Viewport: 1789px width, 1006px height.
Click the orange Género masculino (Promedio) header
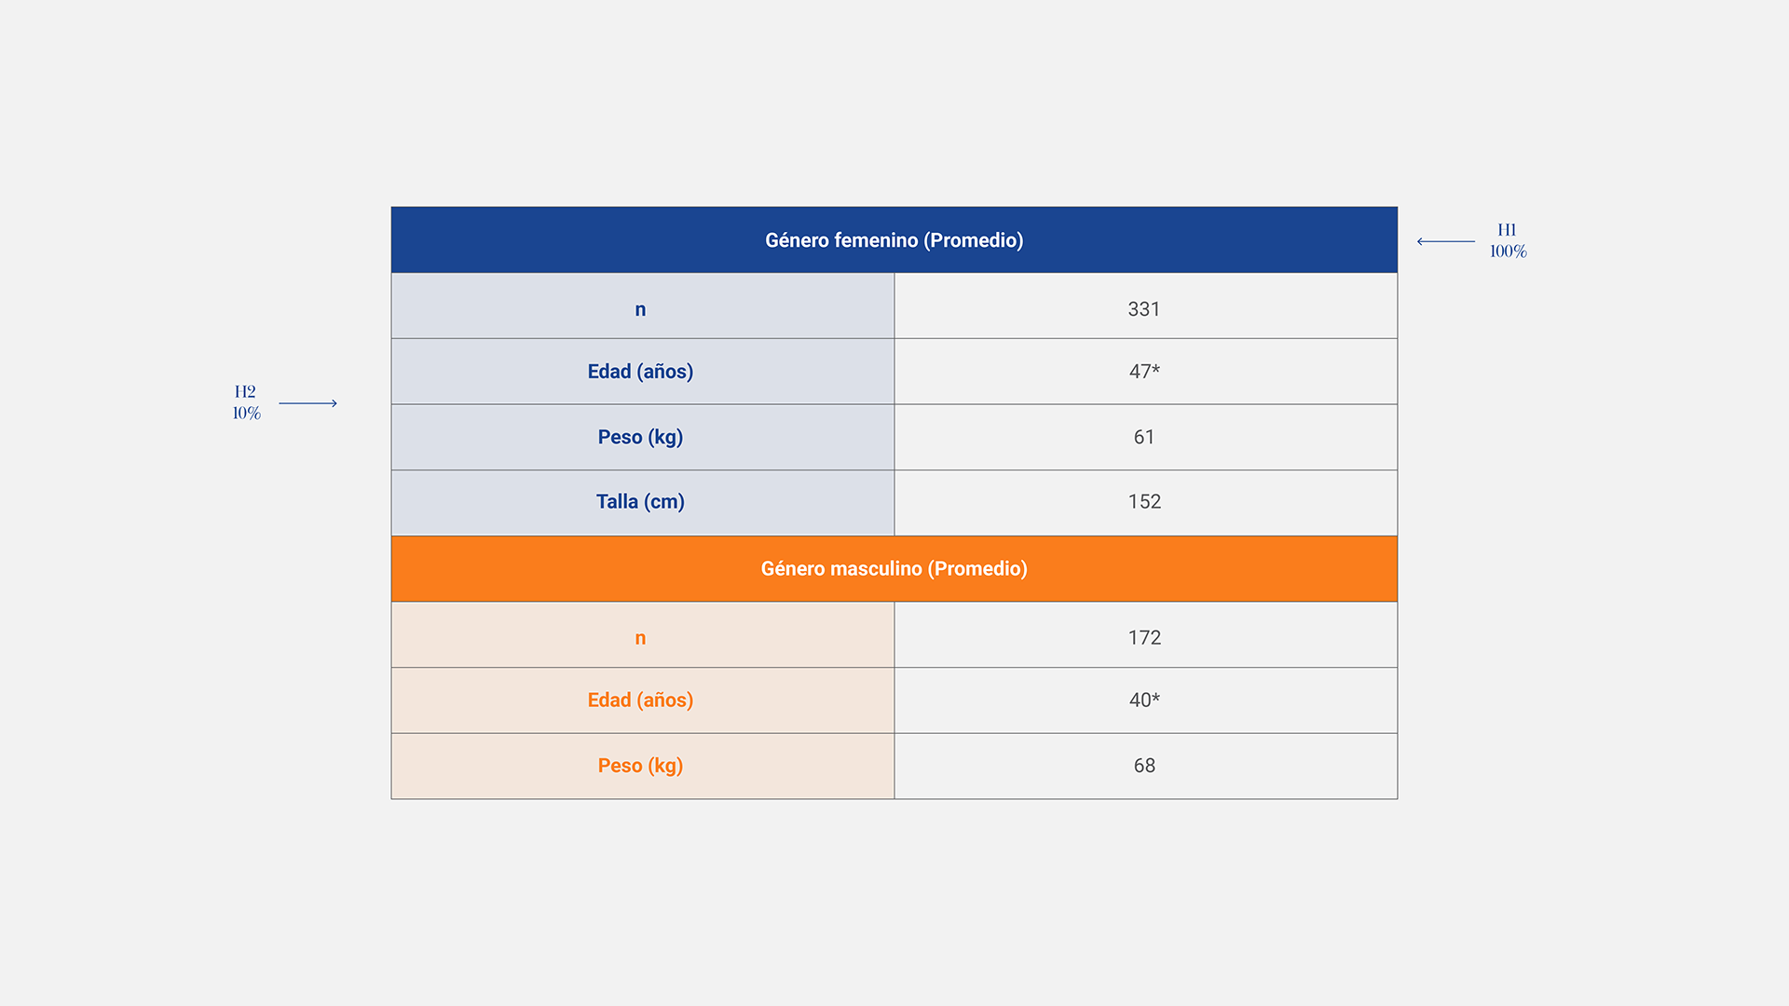[x=894, y=568]
